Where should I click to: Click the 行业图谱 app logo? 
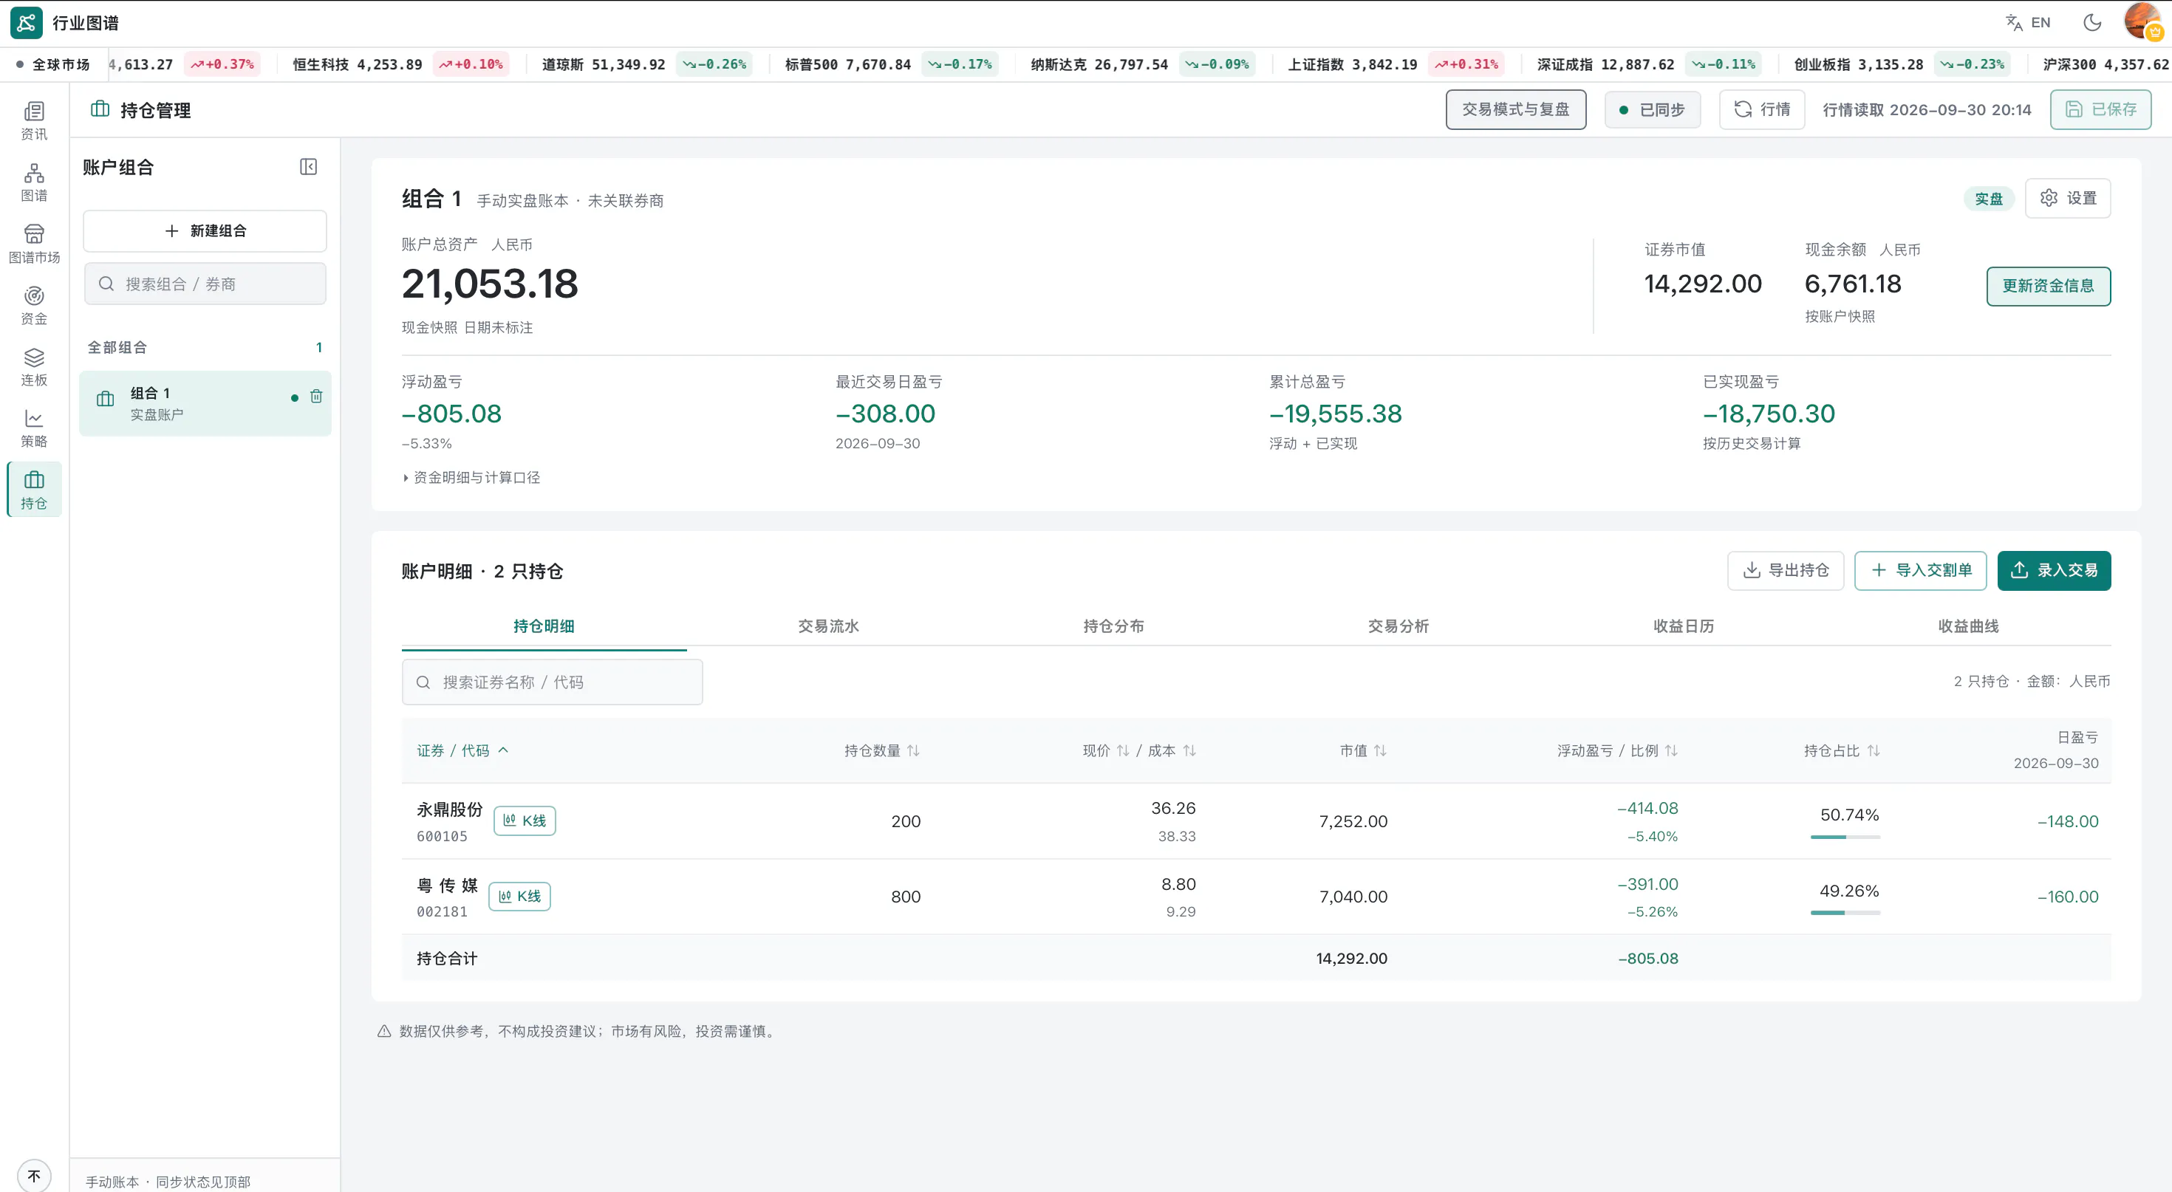pyautogui.click(x=26, y=23)
